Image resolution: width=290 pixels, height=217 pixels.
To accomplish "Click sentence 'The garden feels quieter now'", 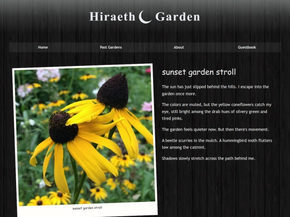I will coord(189,130).
